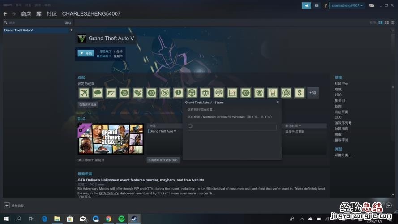Close the Grand Theft Auto V - Steam dialog
The image size is (398, 224).
[x=278, y=102]
